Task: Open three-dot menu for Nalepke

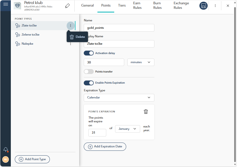Action: click(70, 44)
